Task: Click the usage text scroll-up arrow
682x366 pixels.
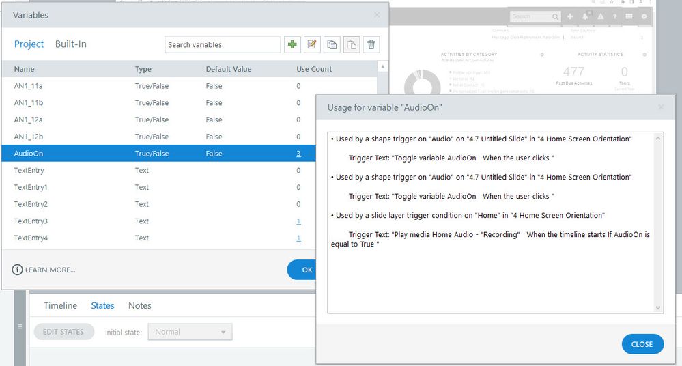Action: (x=658, y=138)
